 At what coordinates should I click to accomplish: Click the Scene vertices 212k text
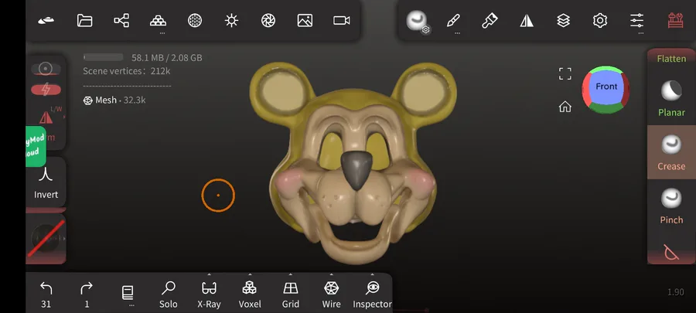(127, 71)
